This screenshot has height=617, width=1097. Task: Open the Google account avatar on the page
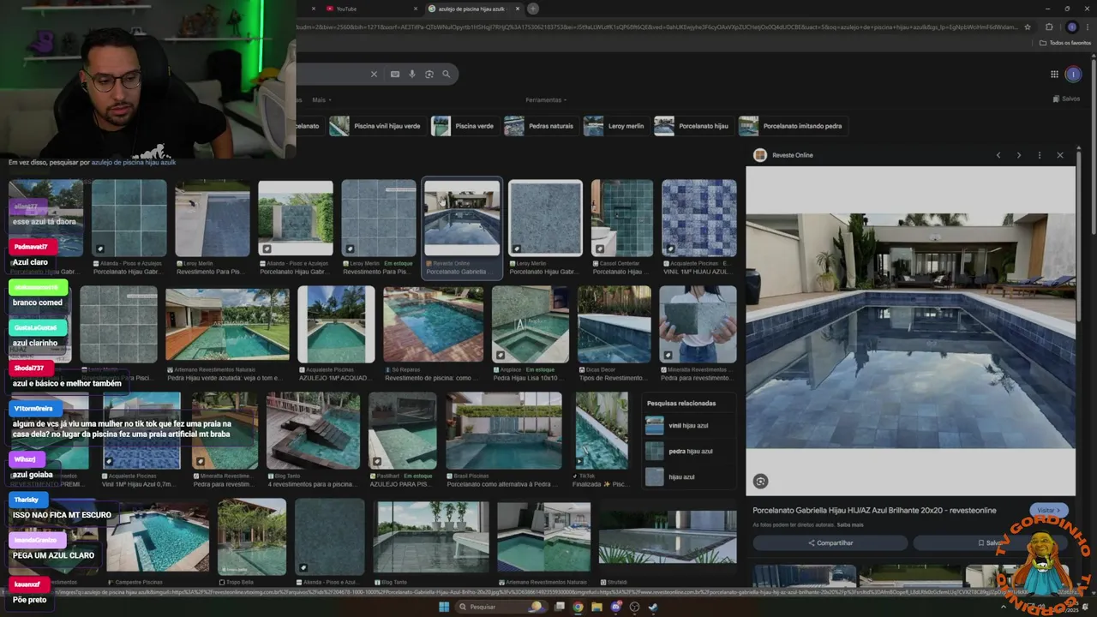(x=1073, y=75)
